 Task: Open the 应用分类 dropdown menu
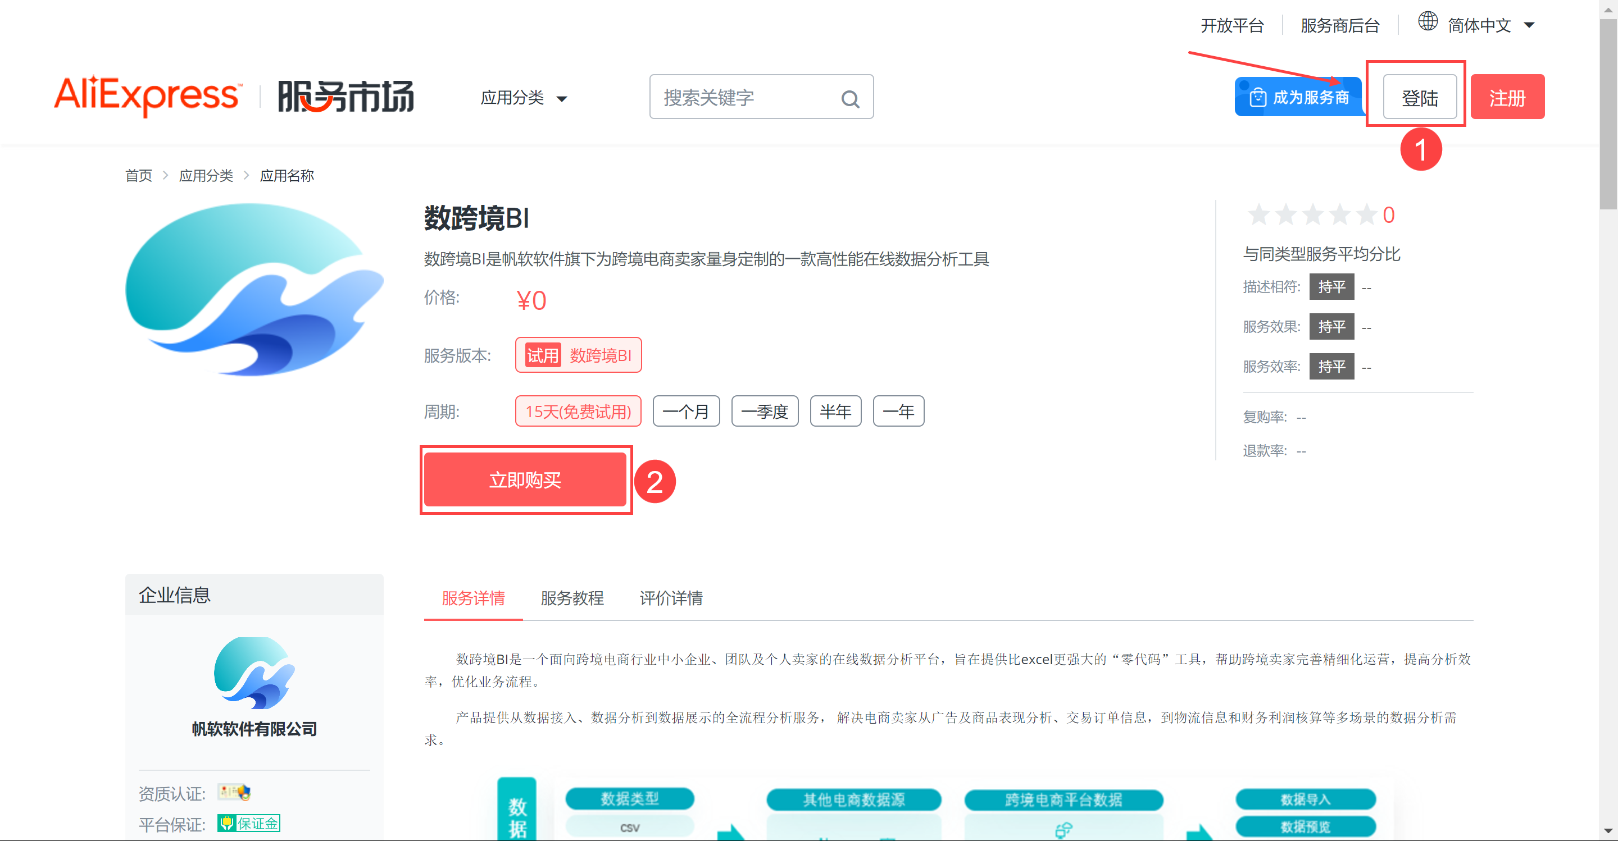(523, 98)
